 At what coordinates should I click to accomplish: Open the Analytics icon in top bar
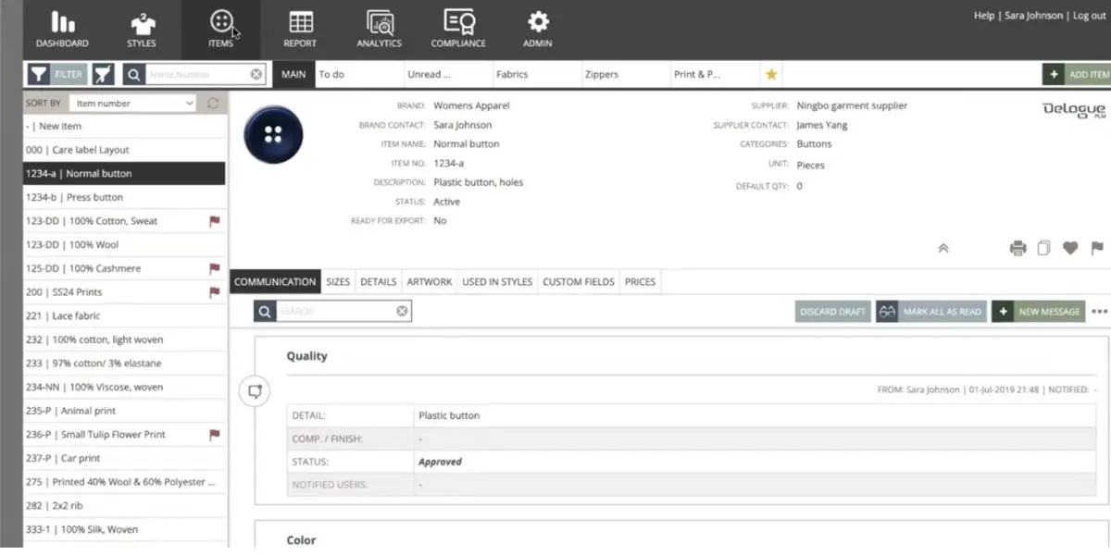[x=380, y=21]
